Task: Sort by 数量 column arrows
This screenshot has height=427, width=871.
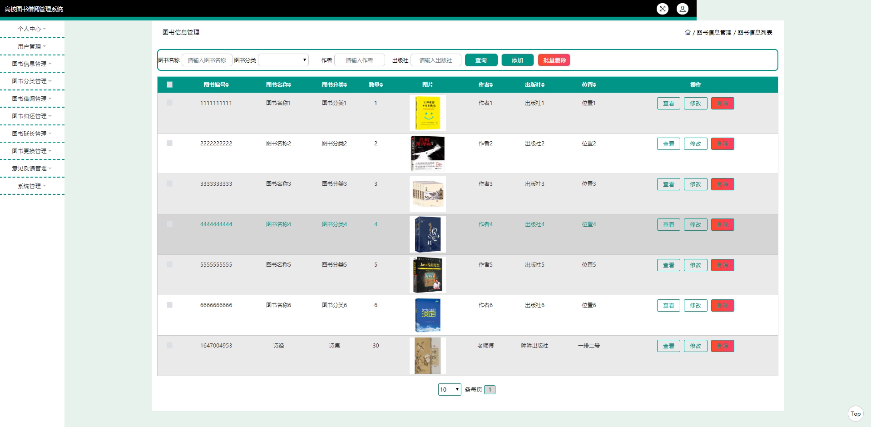Action: 381,85
